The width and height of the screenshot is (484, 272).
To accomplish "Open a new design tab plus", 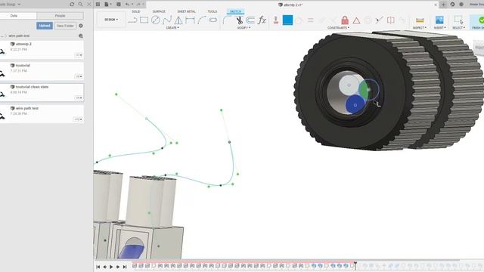I will tap(443, 5).
